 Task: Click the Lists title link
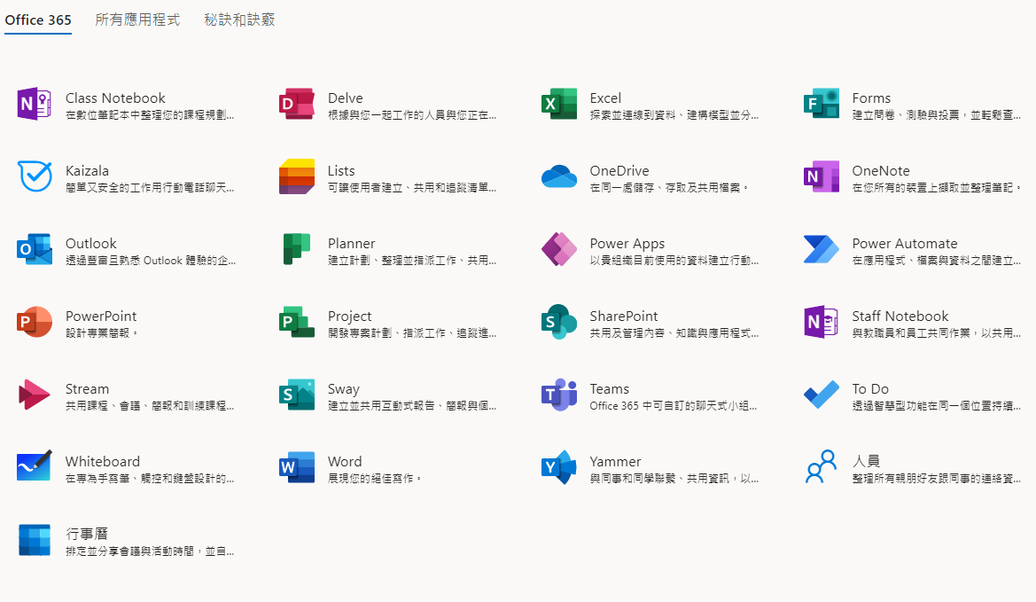341,170
